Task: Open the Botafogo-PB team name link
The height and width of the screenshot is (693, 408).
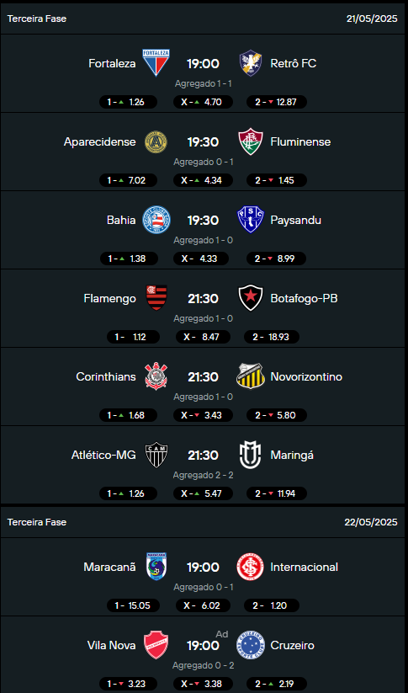Action: (x=305, y=298)
